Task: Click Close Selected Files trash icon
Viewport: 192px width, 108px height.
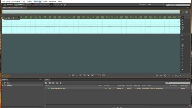Action: click(x=61, y=83)
